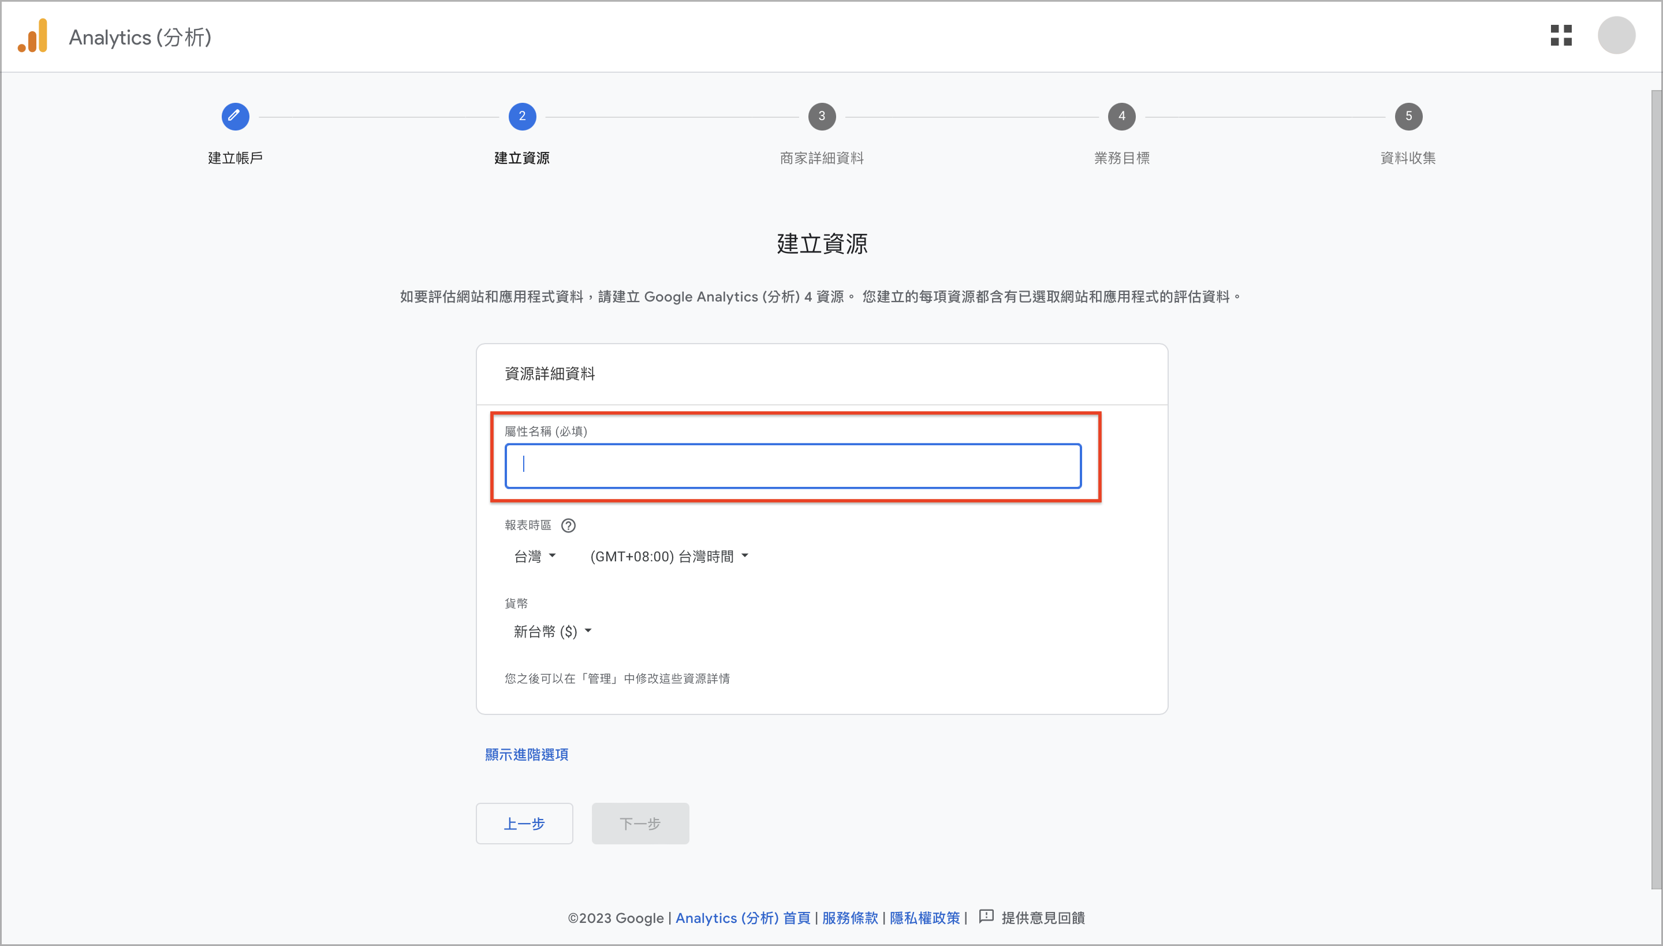This screenshot has height=946, width=1663.
Task: Click the 貨幣 label
Action: point(516,604)
